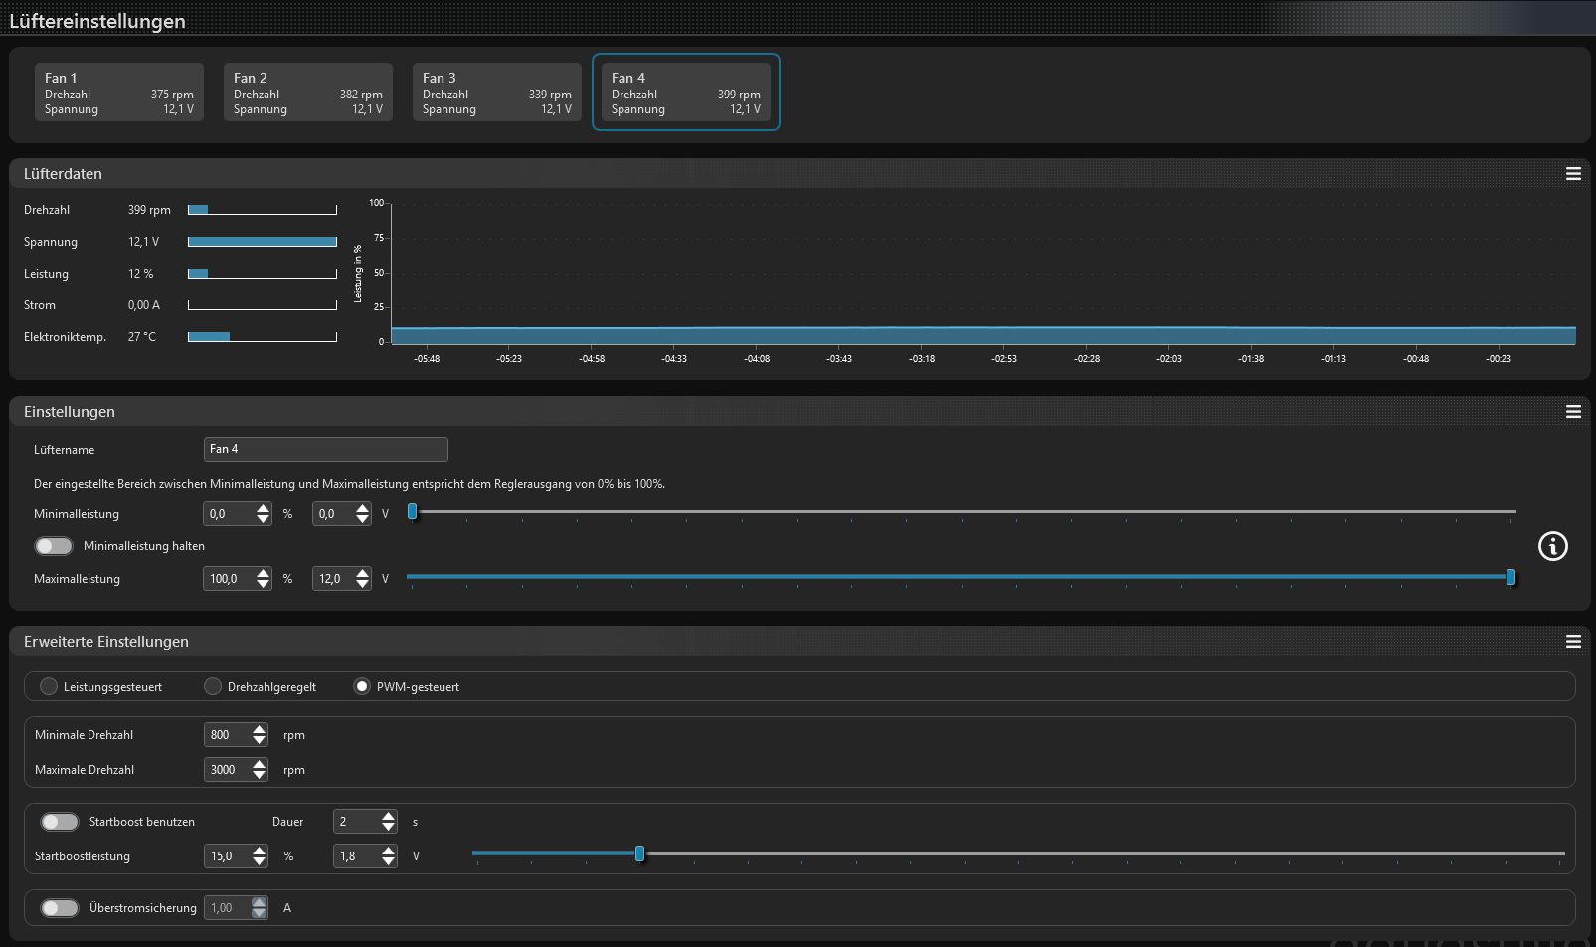Turn on the Überstromsicherung switch
The image size is (1596, 947).
60,908
